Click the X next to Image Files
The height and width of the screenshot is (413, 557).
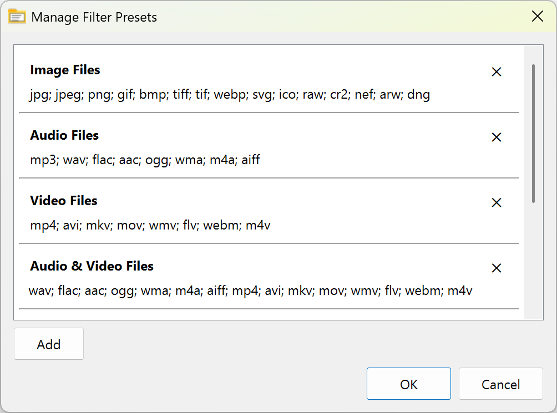(496, 72)
